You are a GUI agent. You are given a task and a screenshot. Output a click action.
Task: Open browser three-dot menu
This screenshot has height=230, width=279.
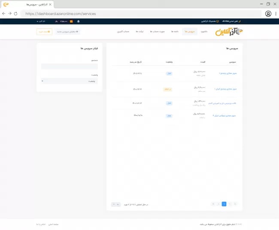[x=276, y=14]
